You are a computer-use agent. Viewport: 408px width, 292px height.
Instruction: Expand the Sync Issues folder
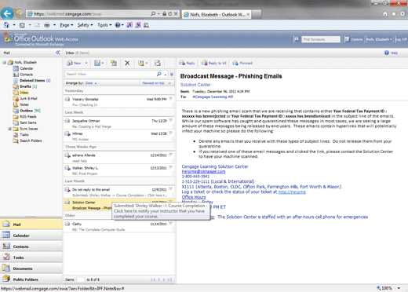pos(9,129)
